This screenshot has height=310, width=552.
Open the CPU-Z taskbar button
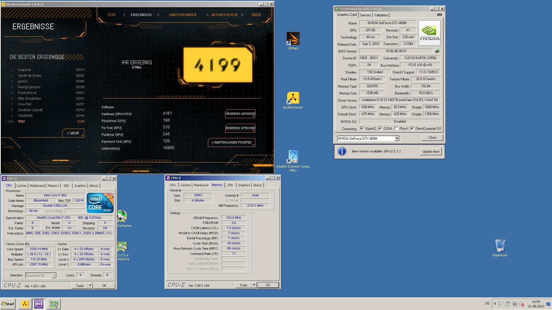[39, 304]
